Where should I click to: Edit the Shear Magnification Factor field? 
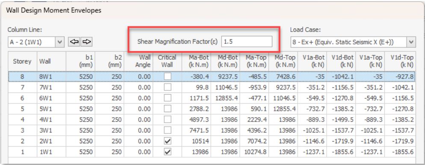pyautogui.click(x=247, y=42)
